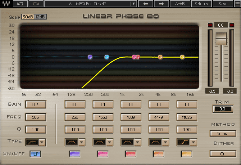The height and width of the screenshot is (165, 241).
Task: Click the frequency field showing 1550
Action: (103, 117)
